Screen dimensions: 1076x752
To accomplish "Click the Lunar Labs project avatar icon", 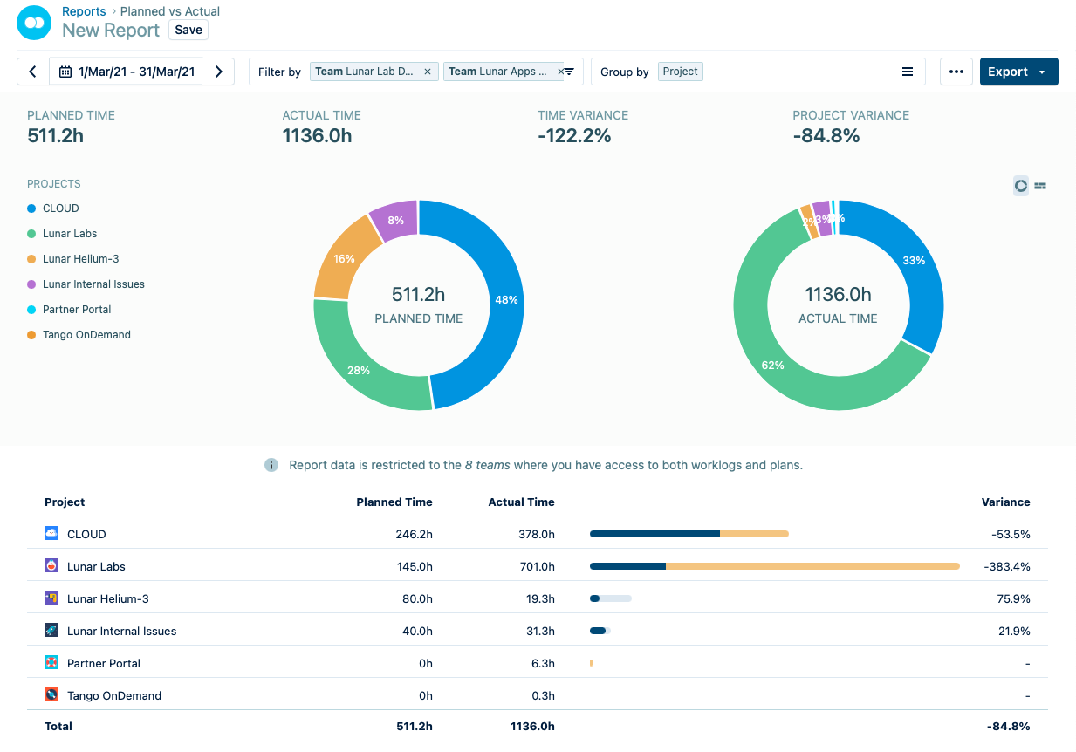I will [53, 565].
